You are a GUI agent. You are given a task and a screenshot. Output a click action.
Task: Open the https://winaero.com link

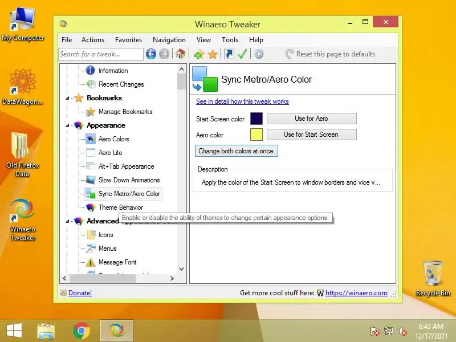tap(356, 293)
